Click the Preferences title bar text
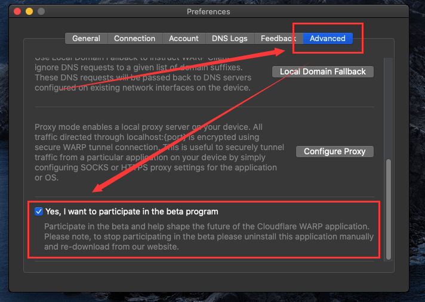The image size is (425, 302). pos(208,11)
